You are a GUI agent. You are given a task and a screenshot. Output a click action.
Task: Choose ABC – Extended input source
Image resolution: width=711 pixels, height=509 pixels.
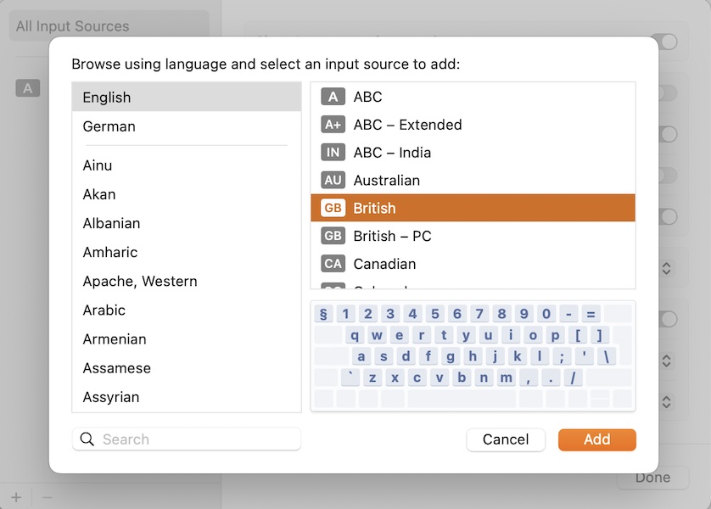[x=473, y=125]
